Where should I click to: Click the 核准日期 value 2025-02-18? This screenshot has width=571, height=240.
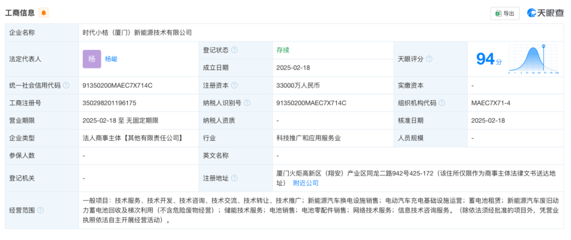488,121
